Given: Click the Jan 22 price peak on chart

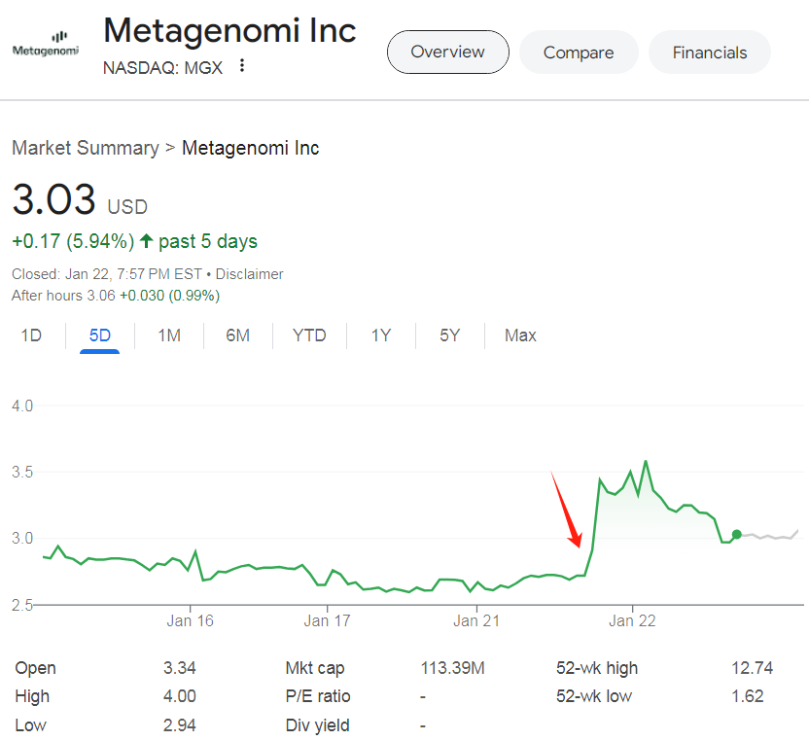Looking at the screenshot, I should pyautogui.click(x=646, y=462).
